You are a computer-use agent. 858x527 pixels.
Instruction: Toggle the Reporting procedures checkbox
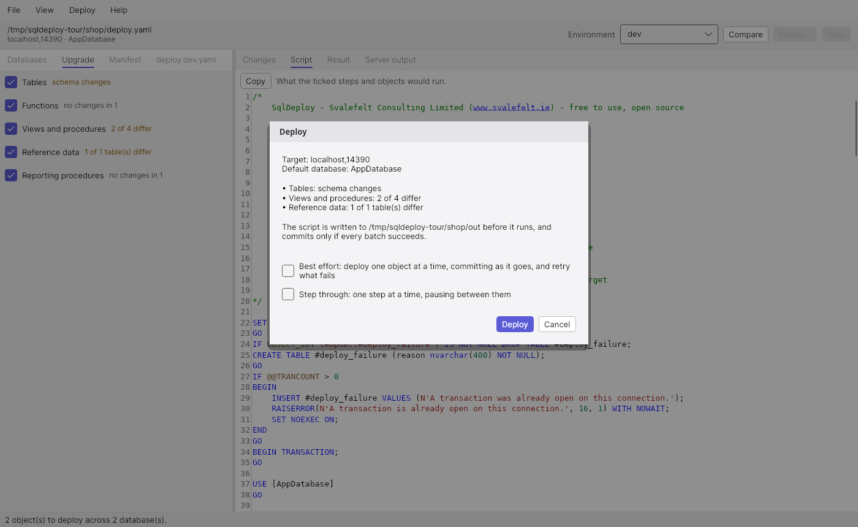tap(11, 175)
